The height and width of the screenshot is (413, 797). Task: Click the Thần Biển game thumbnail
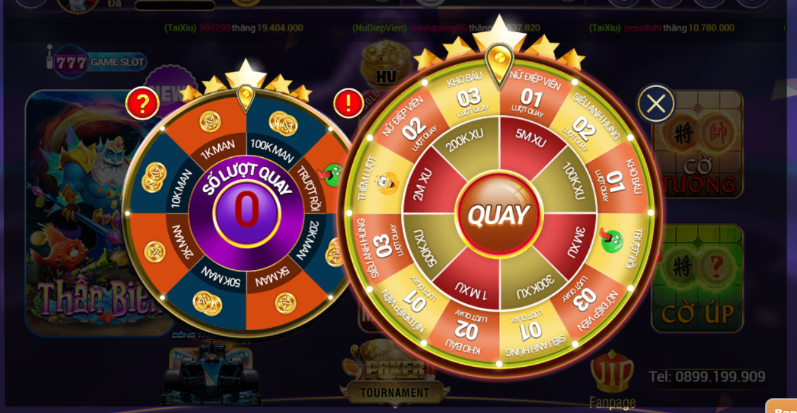click(x=91, y=213)
